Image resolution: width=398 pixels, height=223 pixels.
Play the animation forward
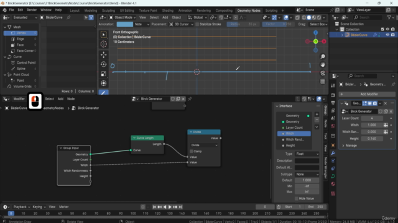pyautogui.click(x=170, y=207)
